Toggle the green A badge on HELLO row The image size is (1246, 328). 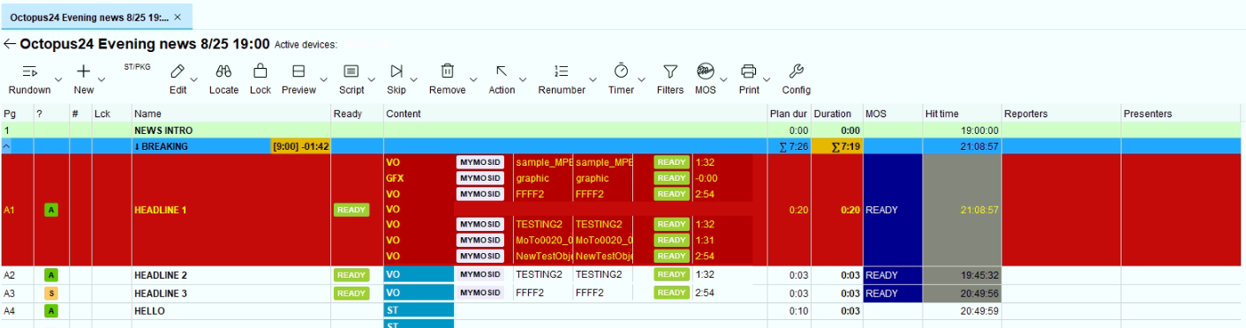(51, 310)
